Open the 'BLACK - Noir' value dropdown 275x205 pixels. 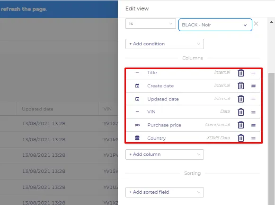[x=215, y=25]
